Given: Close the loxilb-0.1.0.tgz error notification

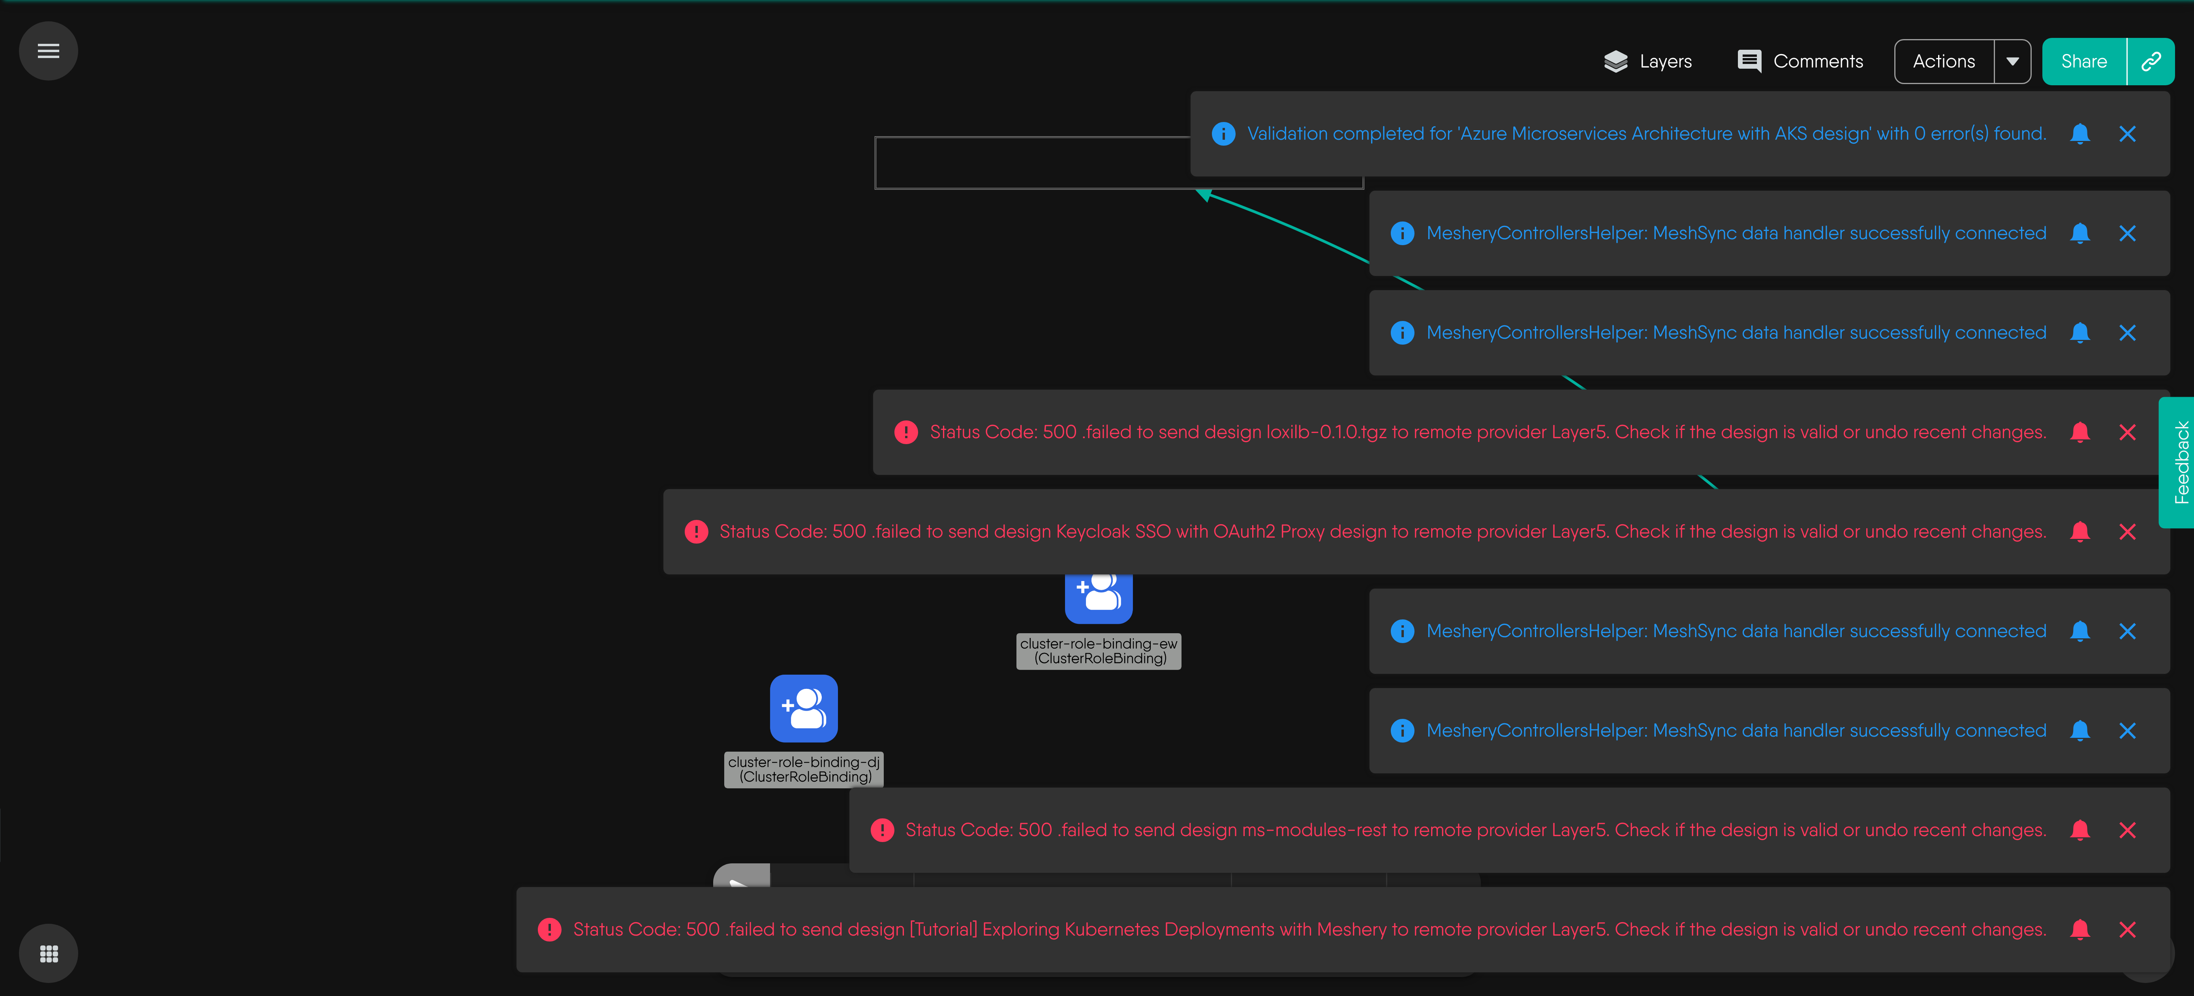Looking at the screenshot, I should pos(2127,432).
